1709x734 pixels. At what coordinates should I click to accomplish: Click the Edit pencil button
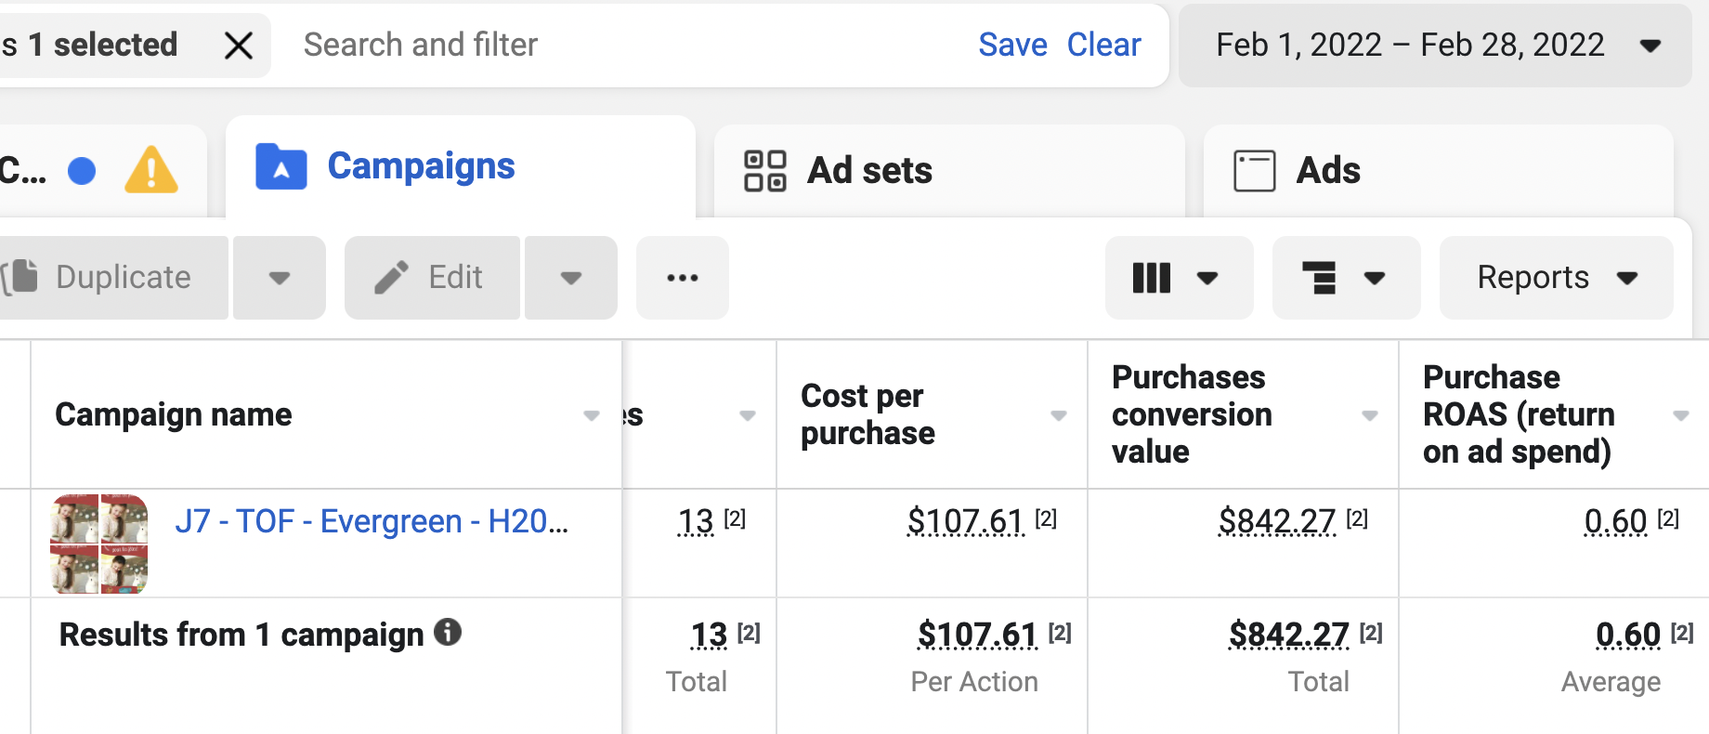coord(432,277)
